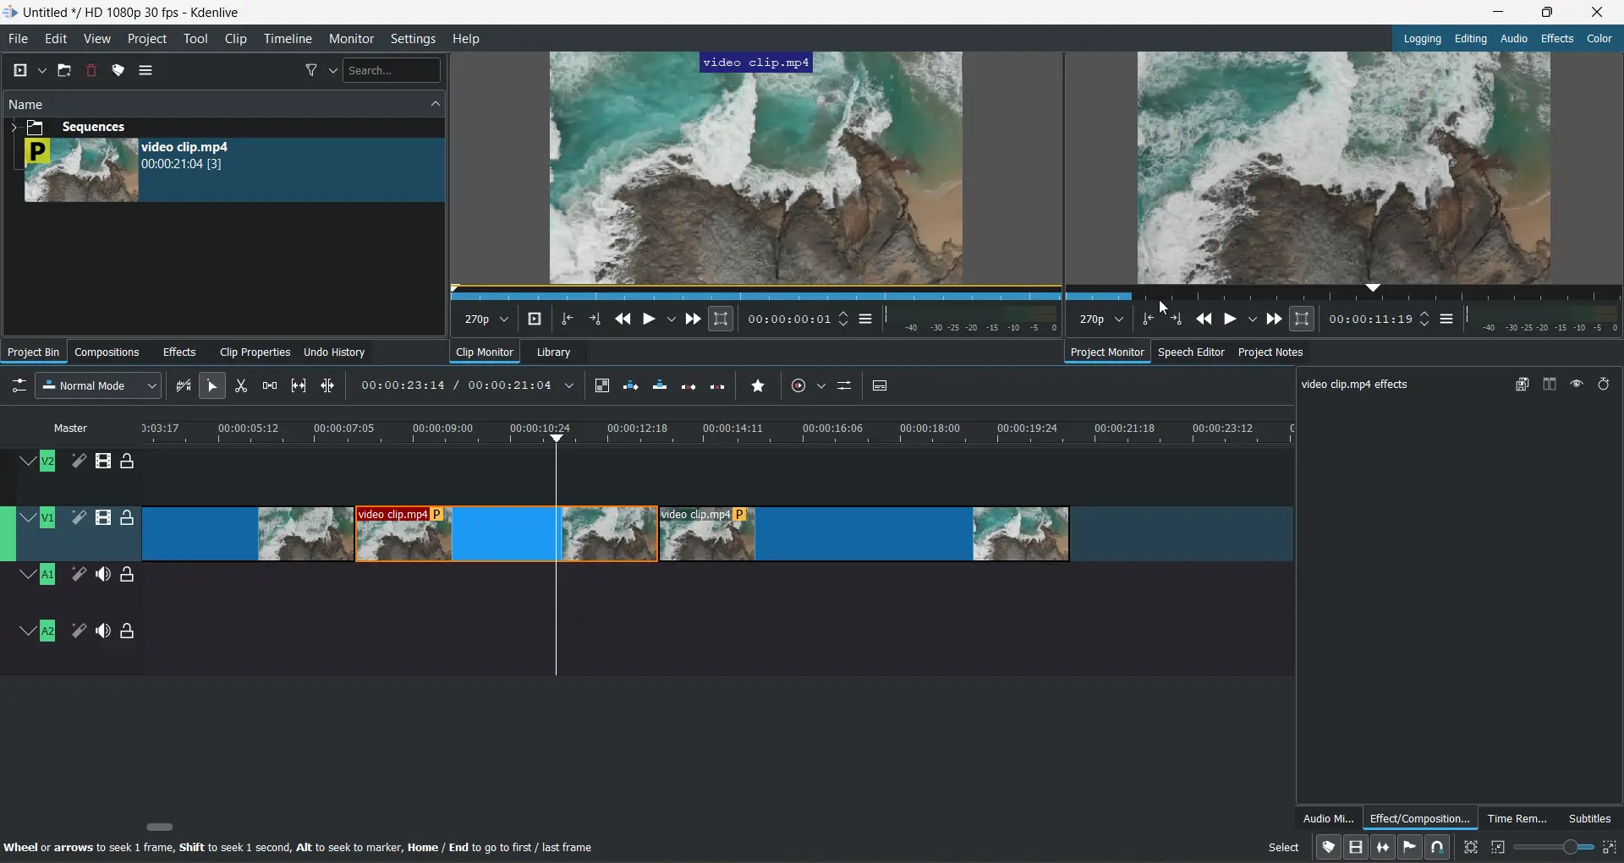The width and height of the screenshot is (1624, 863).
Task: Mute audio track A2
Action: pyautogui.click(x=103, y=632)
